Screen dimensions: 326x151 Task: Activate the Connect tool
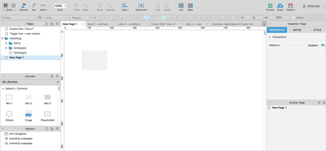click(24, 7)
